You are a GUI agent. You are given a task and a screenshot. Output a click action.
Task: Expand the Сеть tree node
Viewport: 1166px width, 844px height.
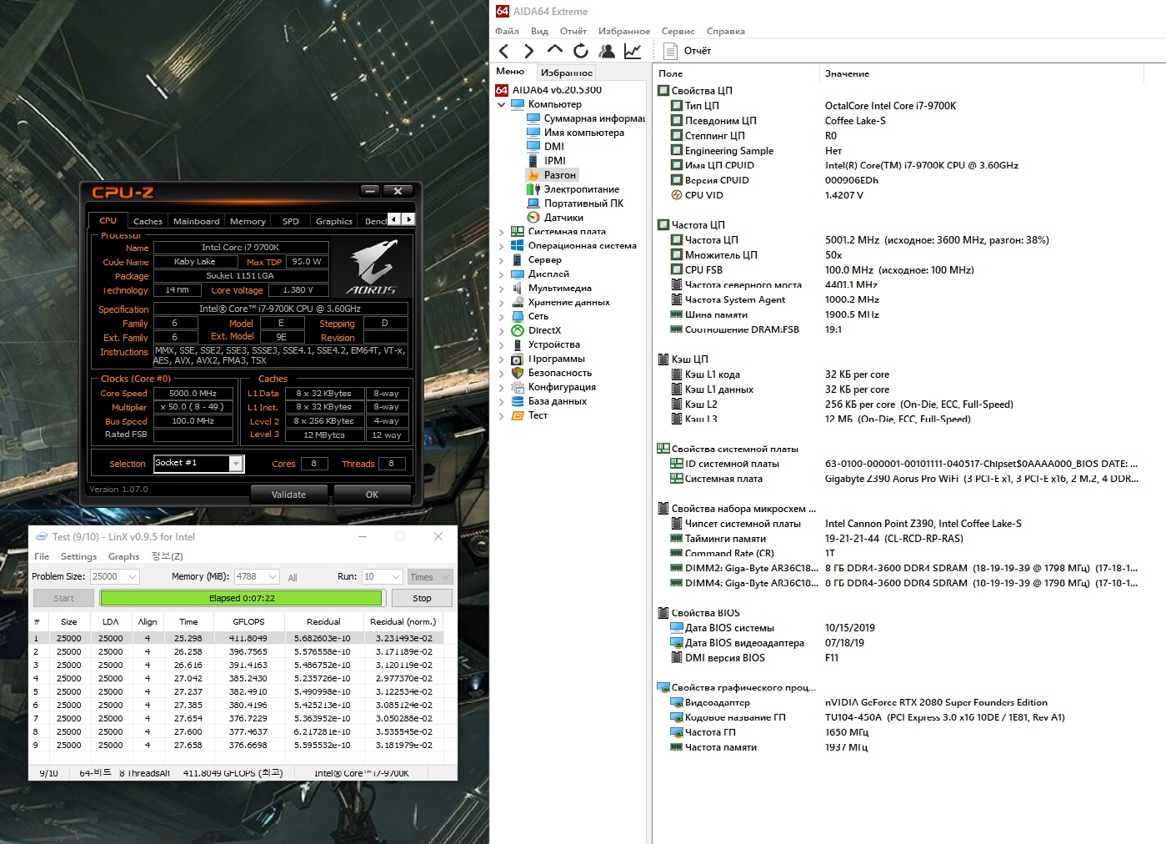click(x=501, y=317)
